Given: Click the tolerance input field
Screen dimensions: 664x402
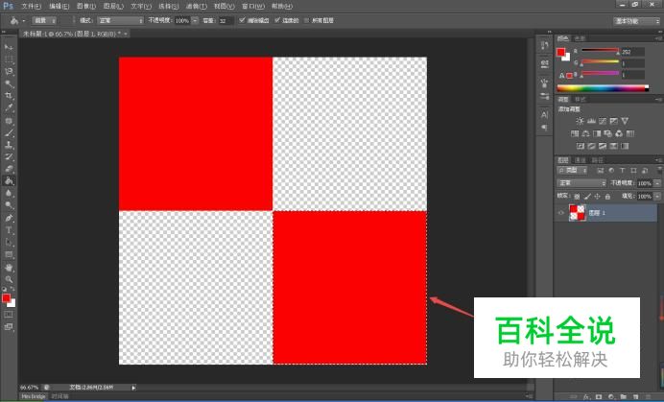Looking at the screenshot, I should point(226,20).
